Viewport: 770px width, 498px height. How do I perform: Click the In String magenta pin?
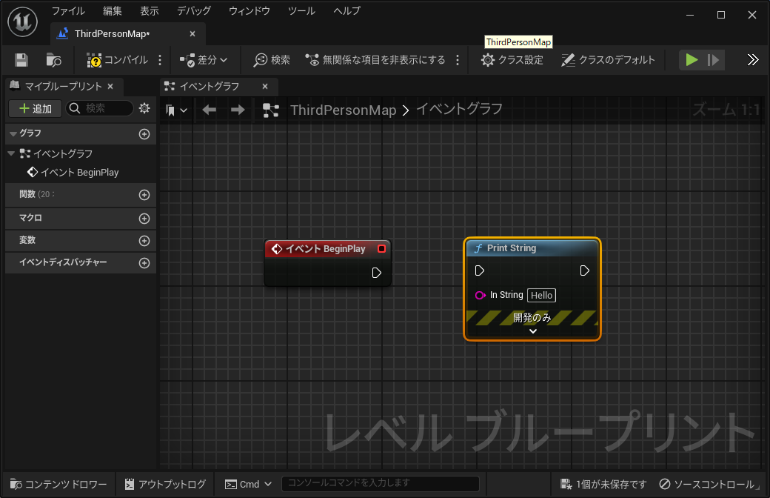[x=481, y=295]
